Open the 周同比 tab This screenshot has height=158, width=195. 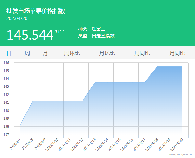click(142, 53)
